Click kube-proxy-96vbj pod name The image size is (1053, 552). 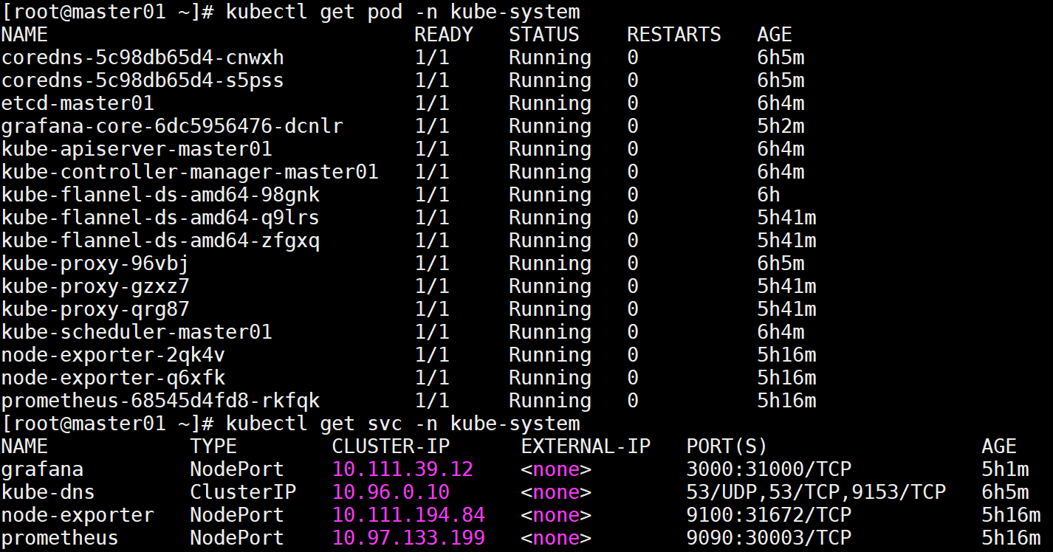pos(95,263)
